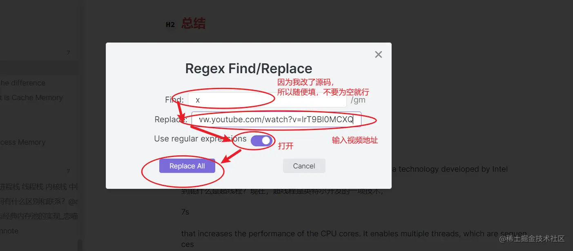Open the 'he difference' sidebar item
This screenshot has width=573, height=251.
point(23,83)
